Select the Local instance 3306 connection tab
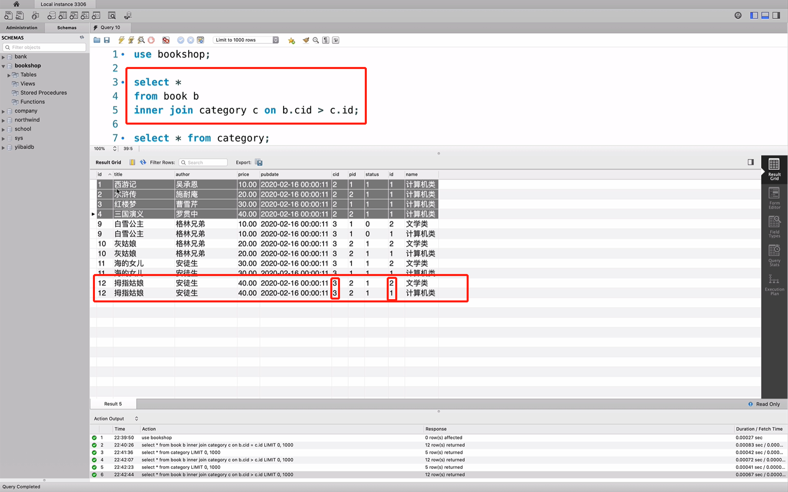Screen dimensions: 788x492 click(63, 4)
